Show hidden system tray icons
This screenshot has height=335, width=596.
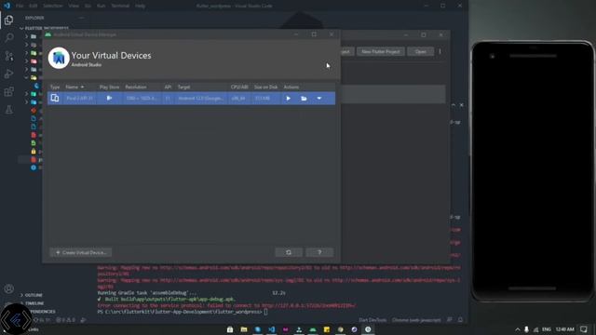[518, 329]
